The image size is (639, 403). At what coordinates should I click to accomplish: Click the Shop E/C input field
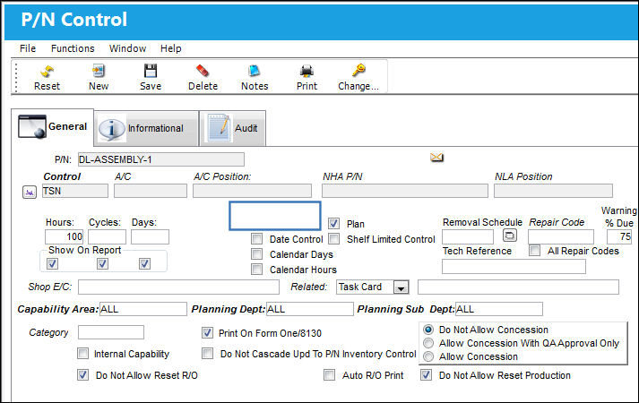click(178, 287)
